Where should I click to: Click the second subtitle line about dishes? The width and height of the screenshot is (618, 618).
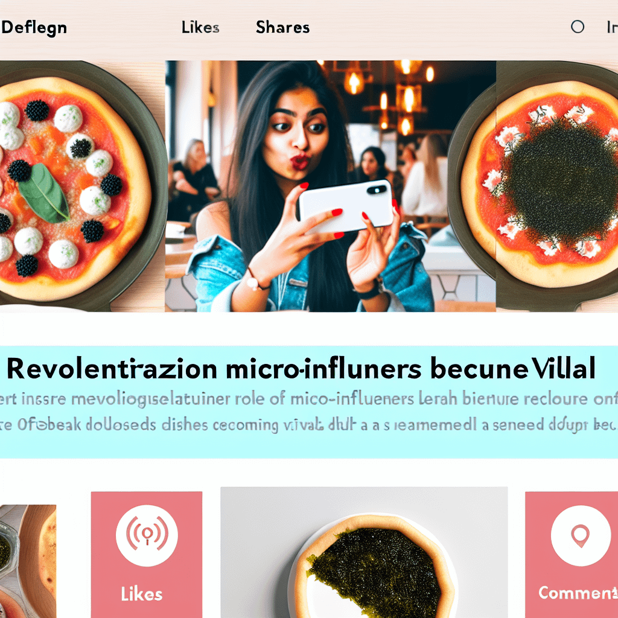pos(309,425)
